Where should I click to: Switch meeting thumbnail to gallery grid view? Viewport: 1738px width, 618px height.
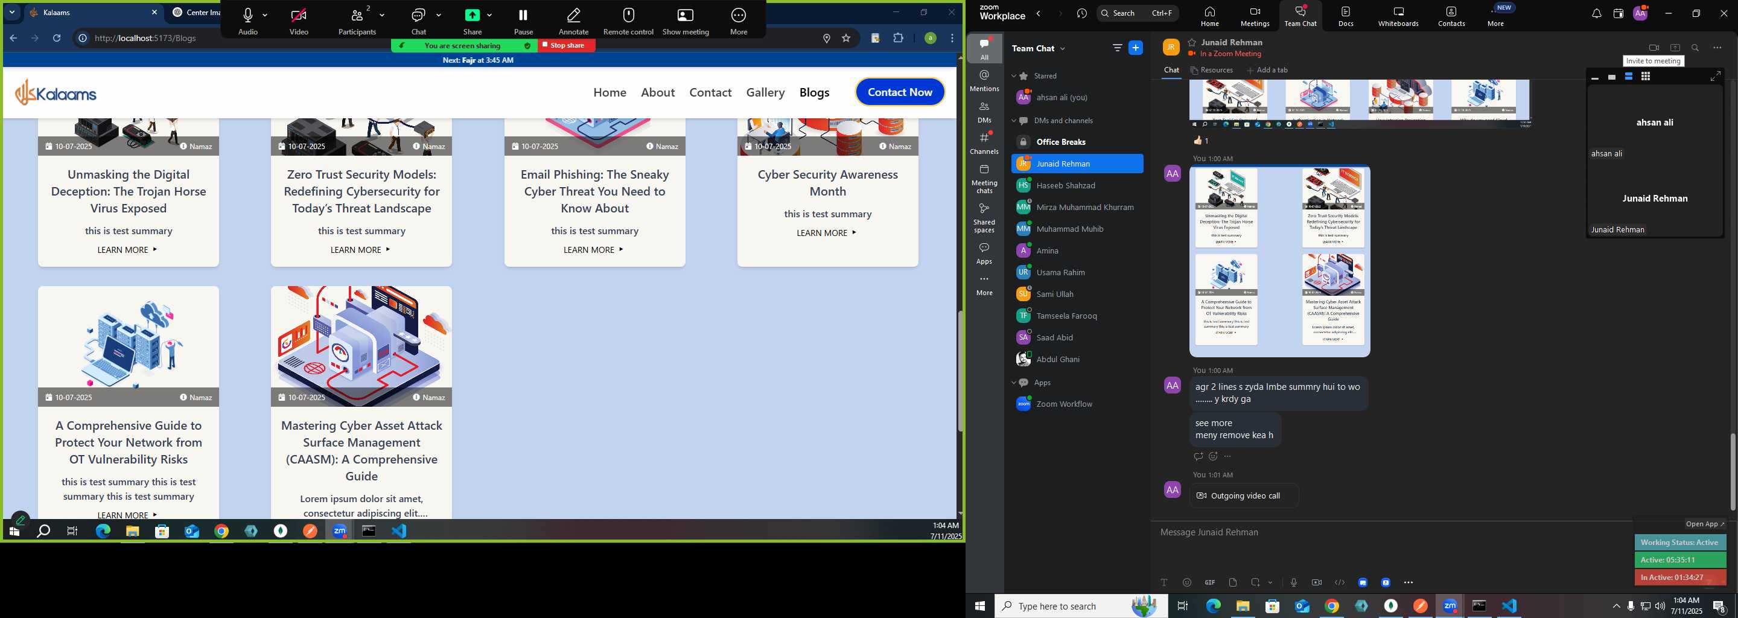[1646, 77]
